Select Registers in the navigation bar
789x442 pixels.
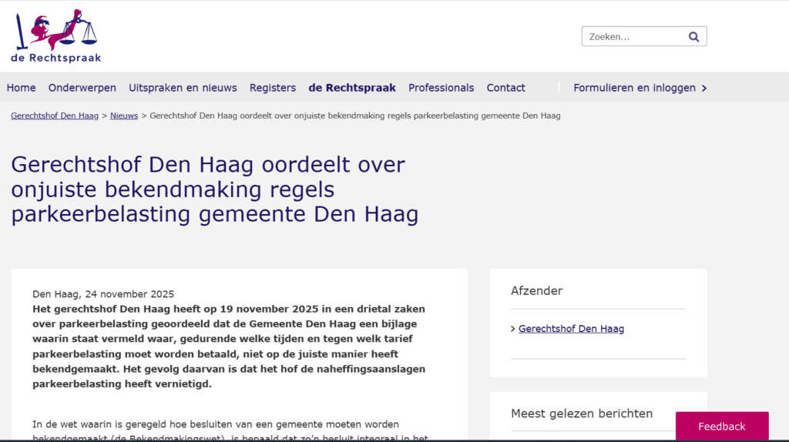coord(273,88)
